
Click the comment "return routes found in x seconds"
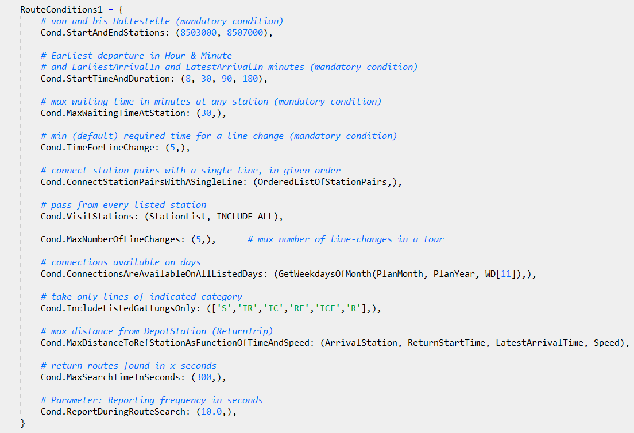129,366
